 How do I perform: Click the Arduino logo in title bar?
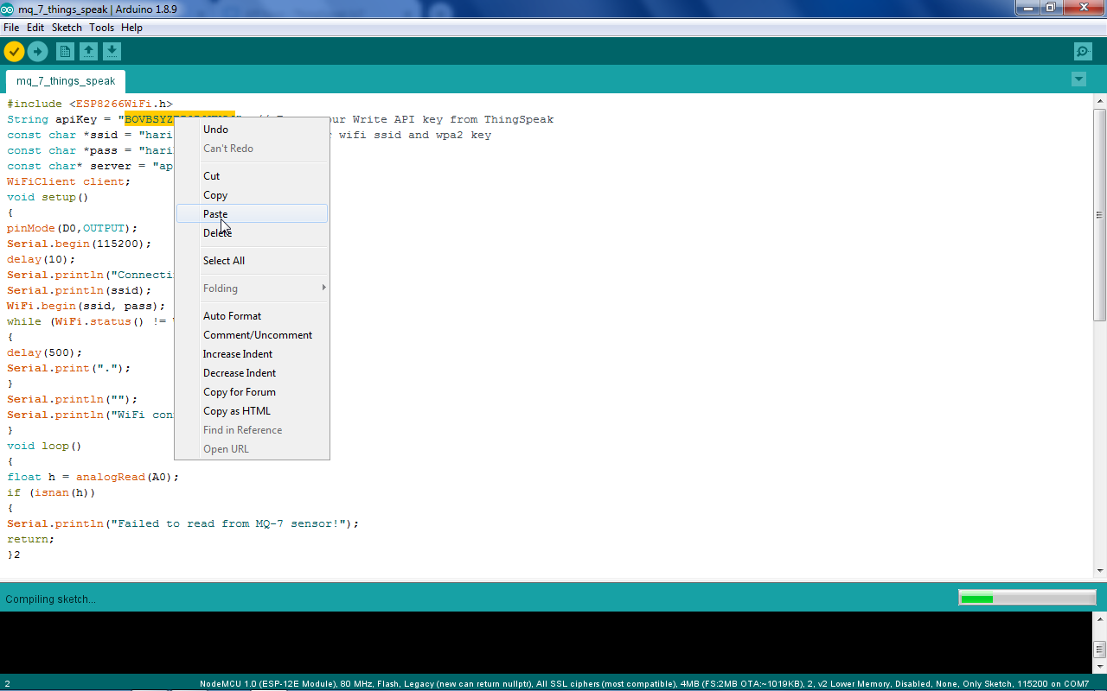[x=7, y=9]
